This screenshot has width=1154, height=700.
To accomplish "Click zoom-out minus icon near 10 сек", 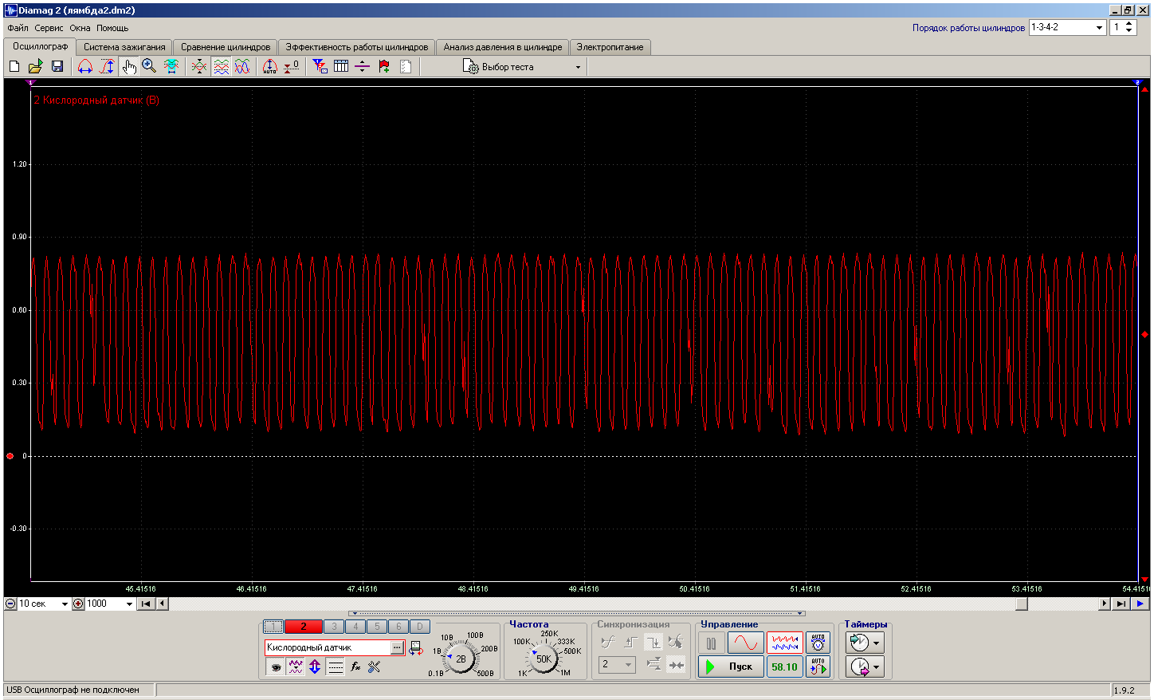I will [x=10, y=604].
